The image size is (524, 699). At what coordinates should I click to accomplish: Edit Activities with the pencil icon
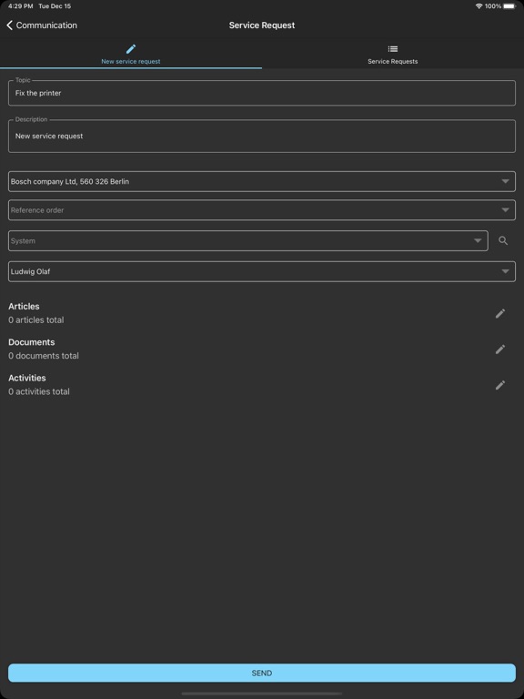(500, 385)
